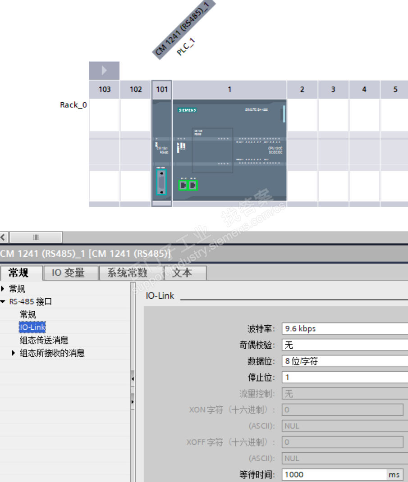Screen dimensions: 408x482
Task: Select the 组态传送消息 tree item
Action: click(x=44, y=340)
